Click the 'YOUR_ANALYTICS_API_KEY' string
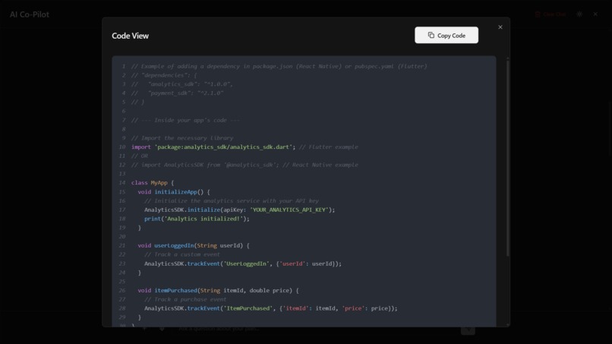Viewport: 612px width, 344px height. pos(289,210)
